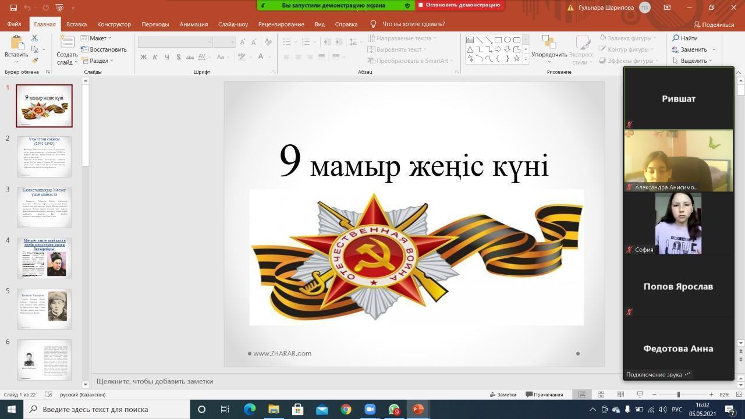Switch to the Анимация tab
The width and height of the screenshot is (745, 419).
(193, 24)
